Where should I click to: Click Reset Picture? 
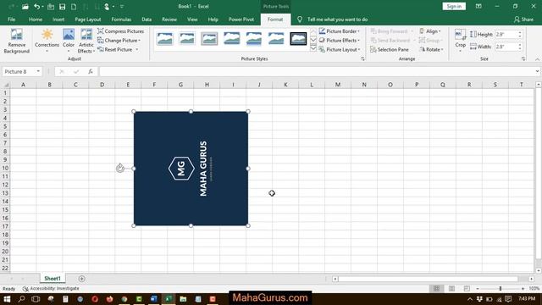pyautogui.click(x=118, y=49)
